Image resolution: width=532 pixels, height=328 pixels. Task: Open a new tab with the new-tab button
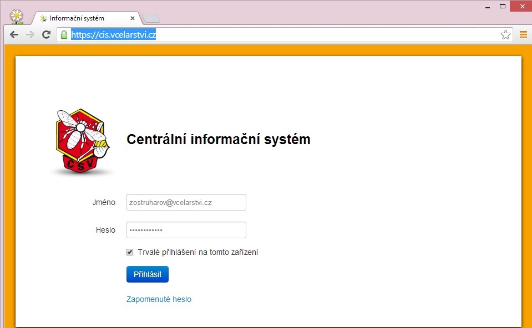tap(150, 19)
